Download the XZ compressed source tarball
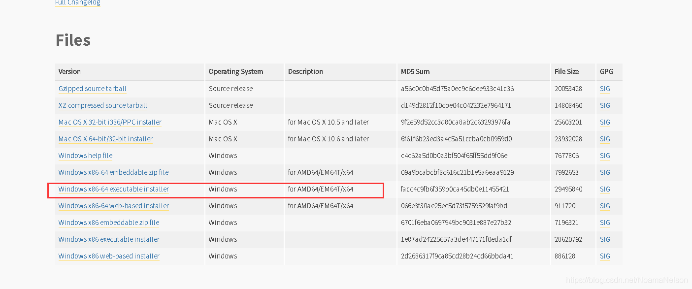Image resolution: width=692 pixels, height=289 pixels. tap(103, 105)
